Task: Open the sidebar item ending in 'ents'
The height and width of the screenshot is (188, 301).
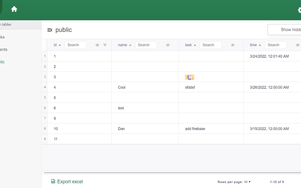Action: coord(4,50)
